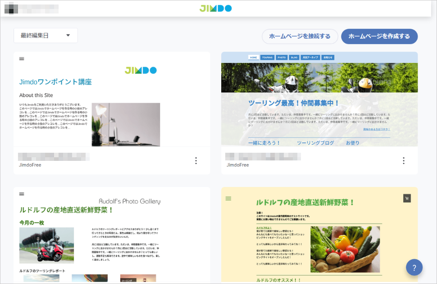Viewport: 437px width, 284px height.
Task: Open the help question mark button
Action: point(414,267)
